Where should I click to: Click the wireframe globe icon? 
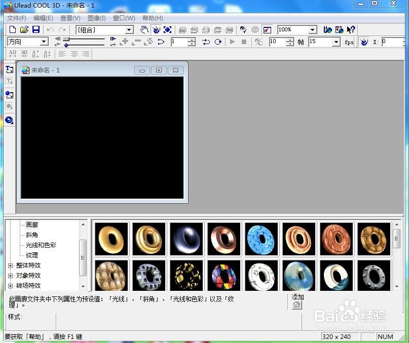tap(255, 30)
